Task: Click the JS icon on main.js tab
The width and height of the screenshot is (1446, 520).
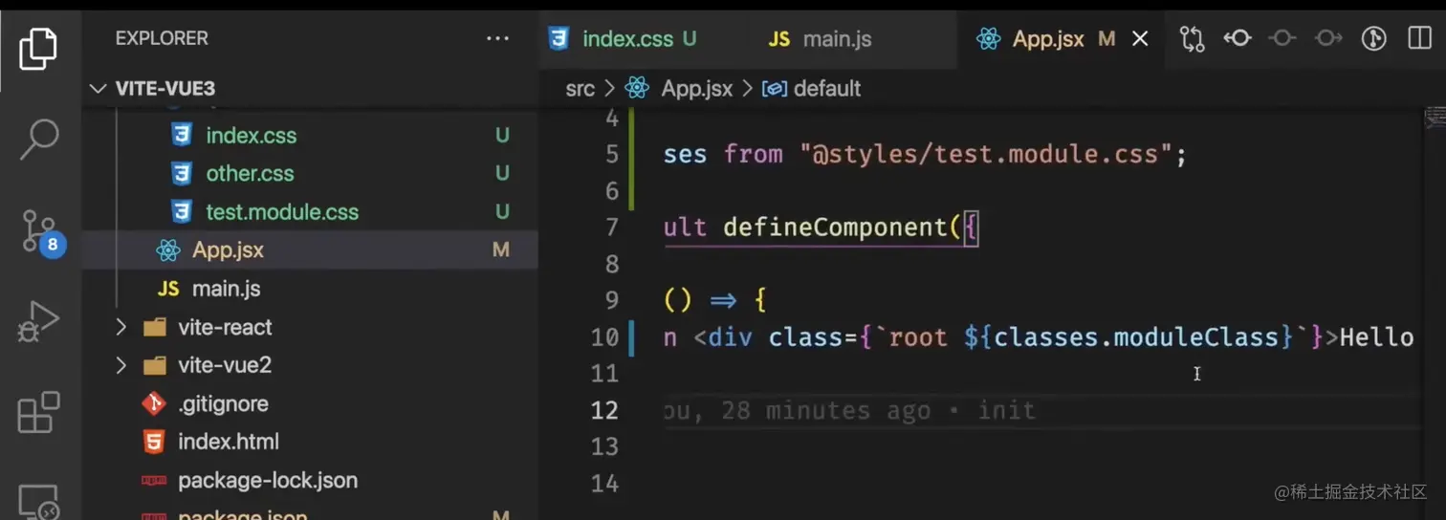Action: click(779, 39)
